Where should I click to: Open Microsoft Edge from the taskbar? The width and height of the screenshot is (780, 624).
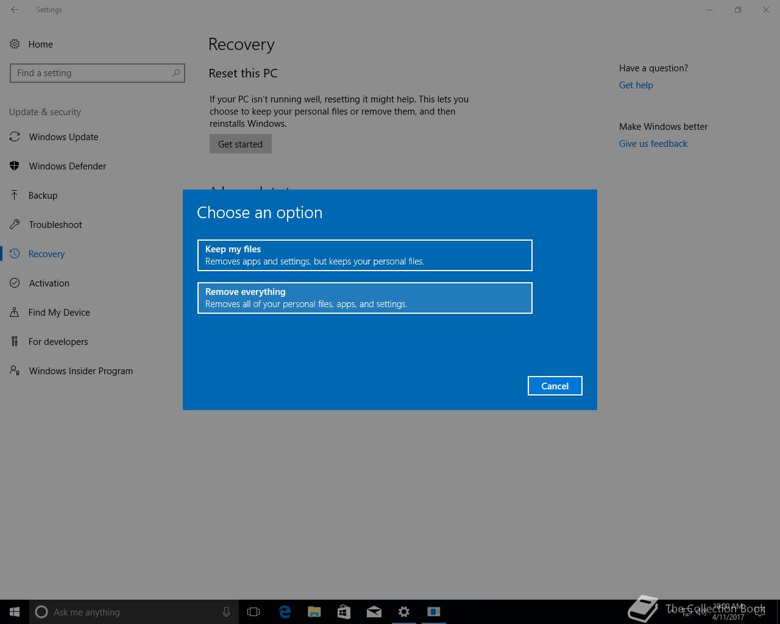[x=285, y=612]
